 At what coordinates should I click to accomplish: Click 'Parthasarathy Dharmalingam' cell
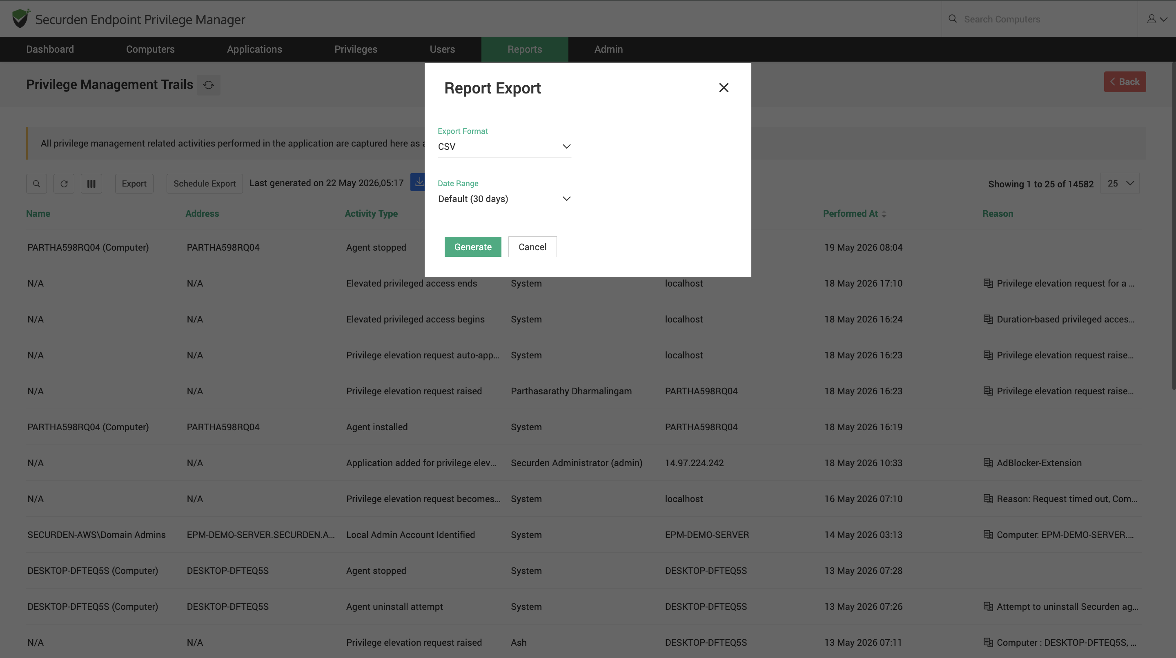[571, 391]
